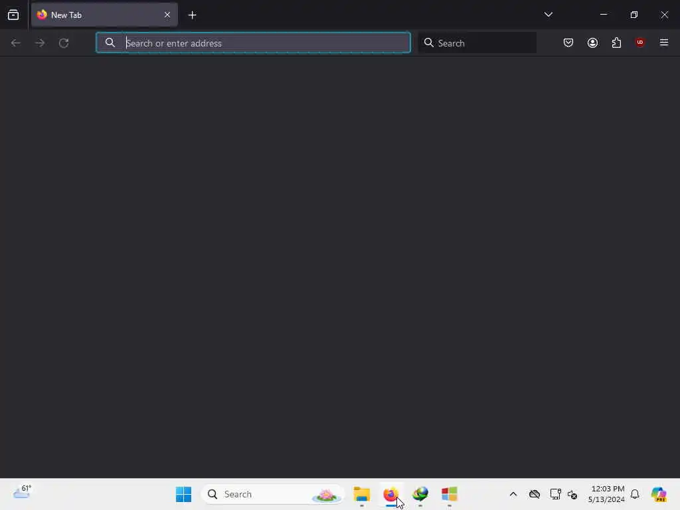Open File Explorer from the taskbar
680x510 pixels.
361,494
